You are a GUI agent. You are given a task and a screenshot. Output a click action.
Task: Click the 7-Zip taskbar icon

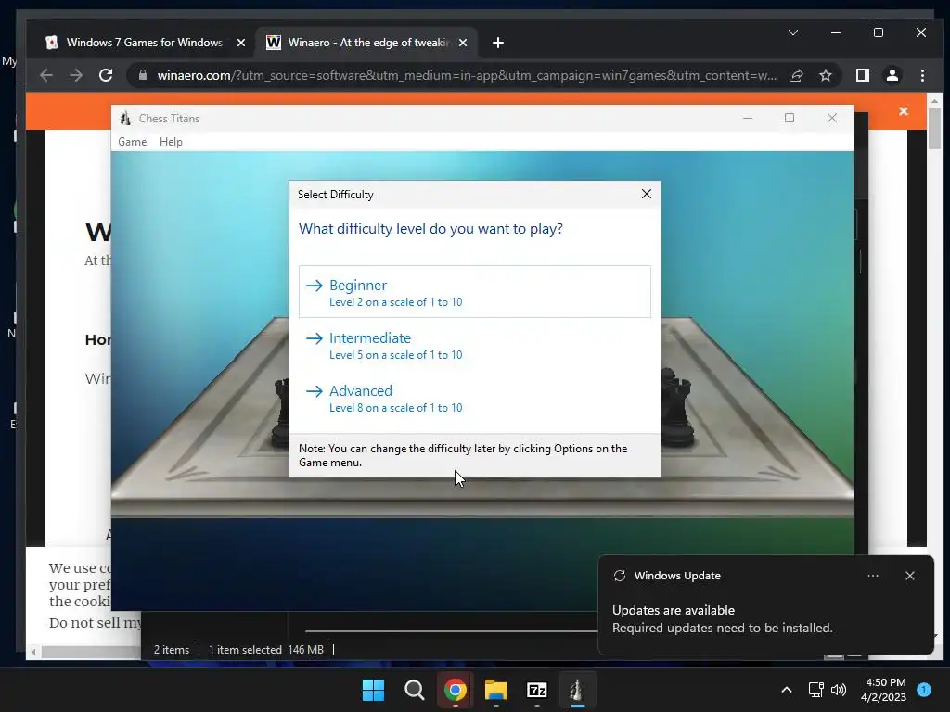(537, 690)
